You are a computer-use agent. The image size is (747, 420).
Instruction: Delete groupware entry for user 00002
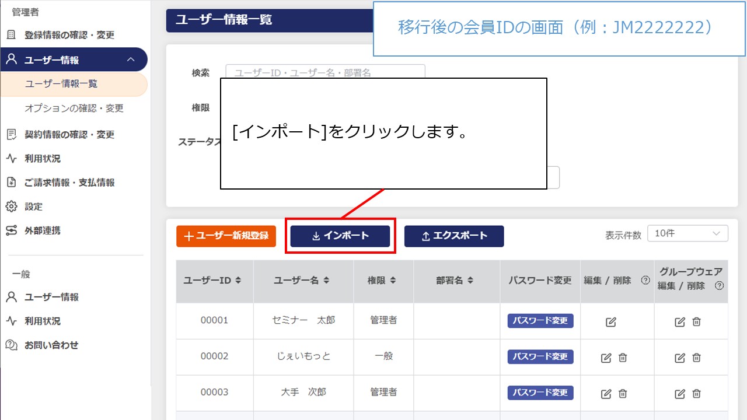pos(696,358)
